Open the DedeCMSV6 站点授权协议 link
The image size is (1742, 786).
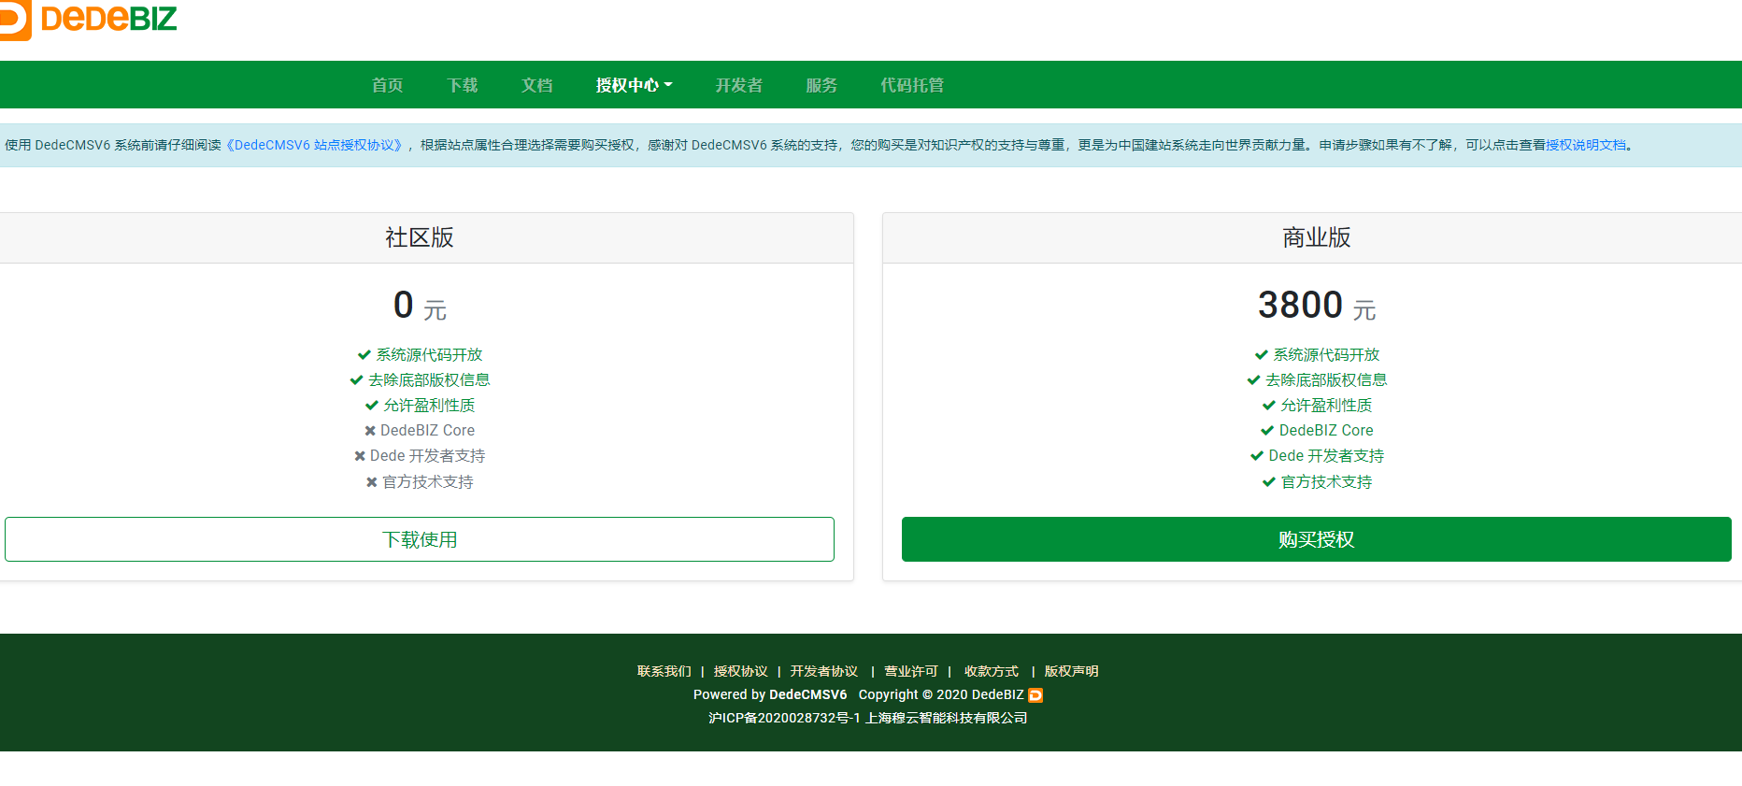(x=317, y=145)
